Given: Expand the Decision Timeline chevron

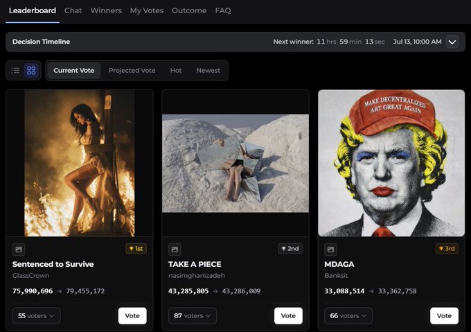Looking at the screenshot, I should point(452,42).
